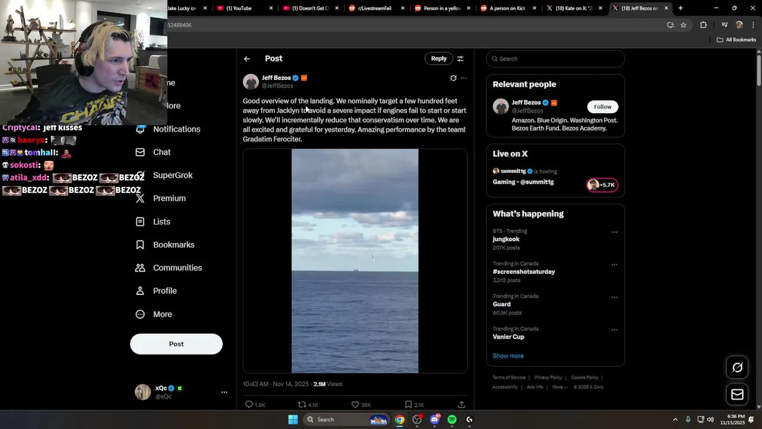The image size is (762, 429).
Task: Open the Chrome extensions puzzle icon
Action: click(703, 25)
